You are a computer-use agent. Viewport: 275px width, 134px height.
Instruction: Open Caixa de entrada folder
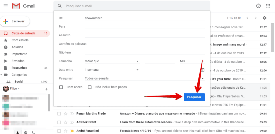click(25, 33)
